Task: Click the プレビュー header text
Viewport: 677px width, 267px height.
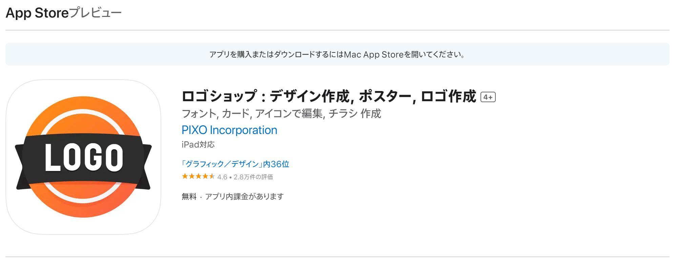Action: (x=95, y=13)
